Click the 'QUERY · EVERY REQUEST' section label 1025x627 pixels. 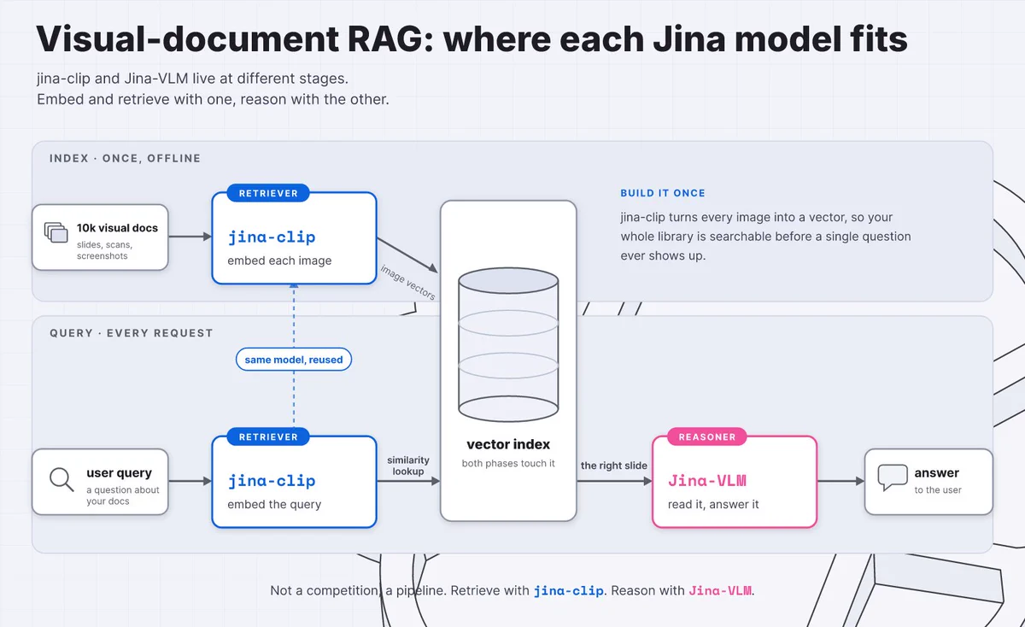point(131,333)
